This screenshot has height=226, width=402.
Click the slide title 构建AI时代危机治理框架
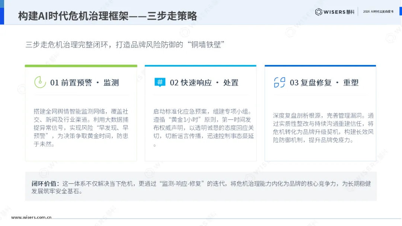108,16
